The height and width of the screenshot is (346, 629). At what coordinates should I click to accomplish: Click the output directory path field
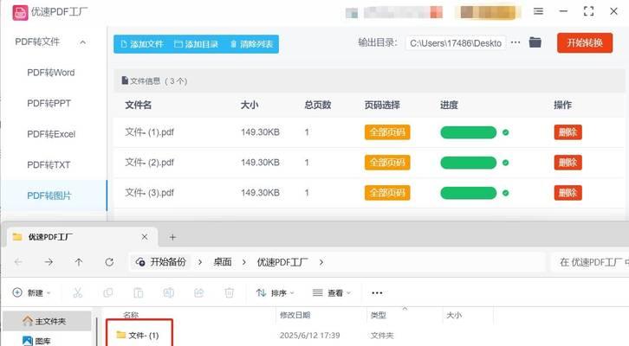point(456,43)
